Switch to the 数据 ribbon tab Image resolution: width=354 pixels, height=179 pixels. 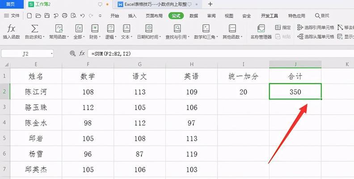[x=194, y=16]
